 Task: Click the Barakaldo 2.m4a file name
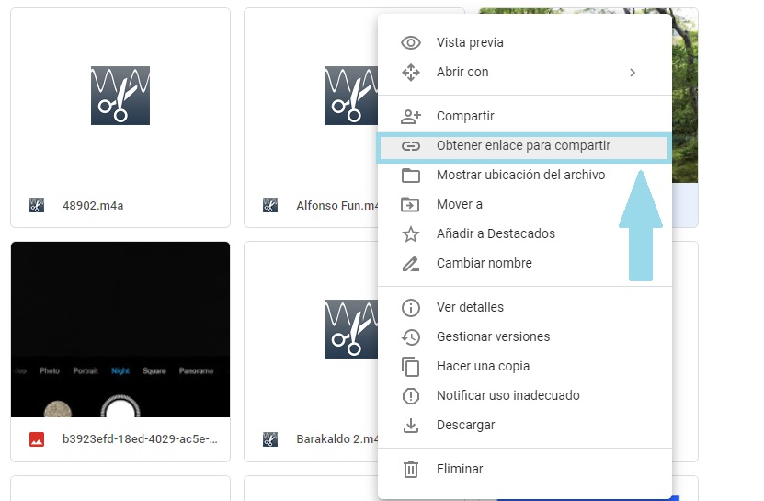(336, 439)
